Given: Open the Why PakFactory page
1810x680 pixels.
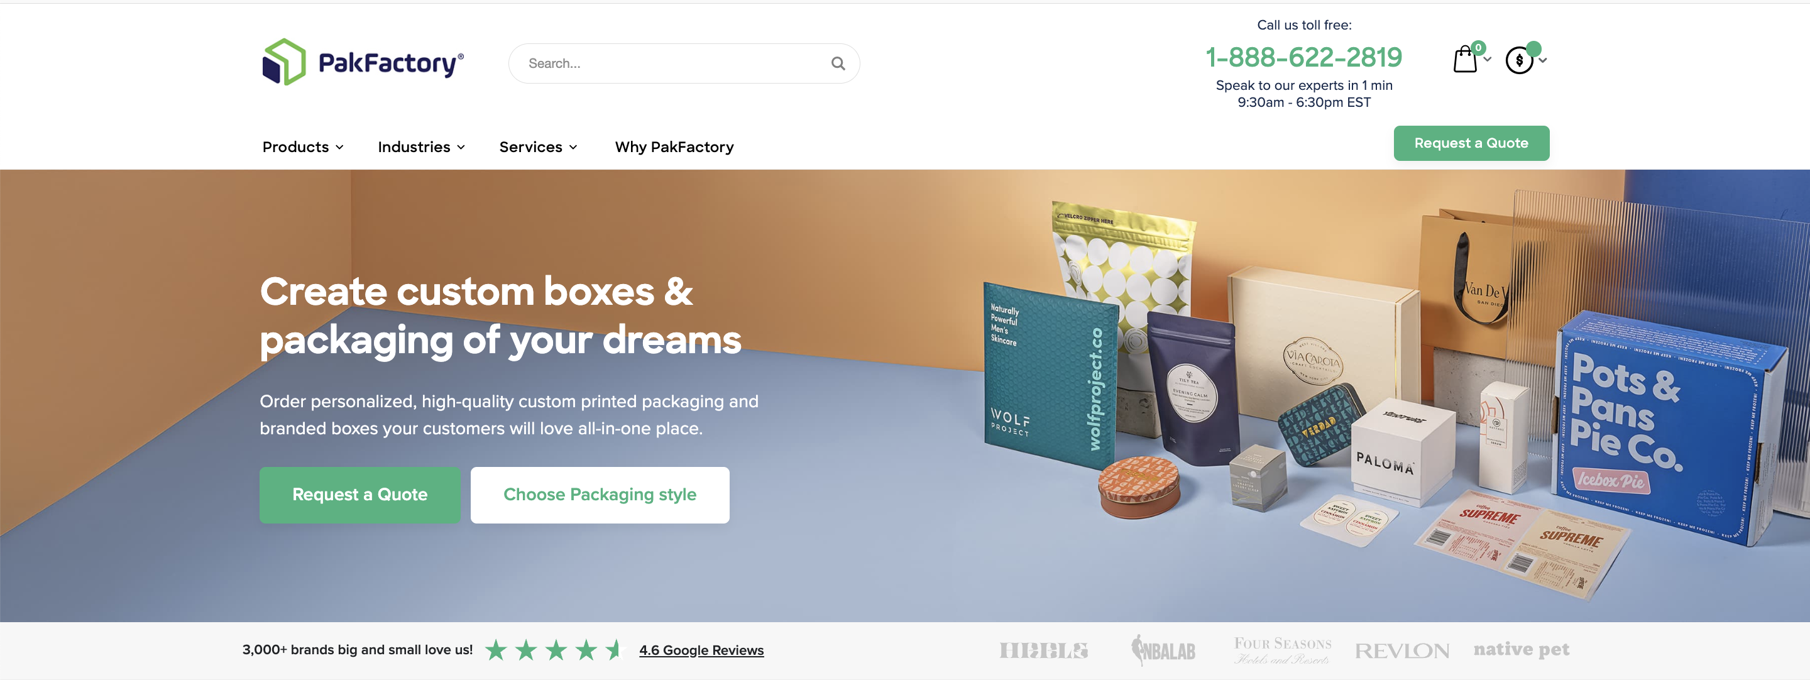Looking at the screenshot, I should pos(674,147).
